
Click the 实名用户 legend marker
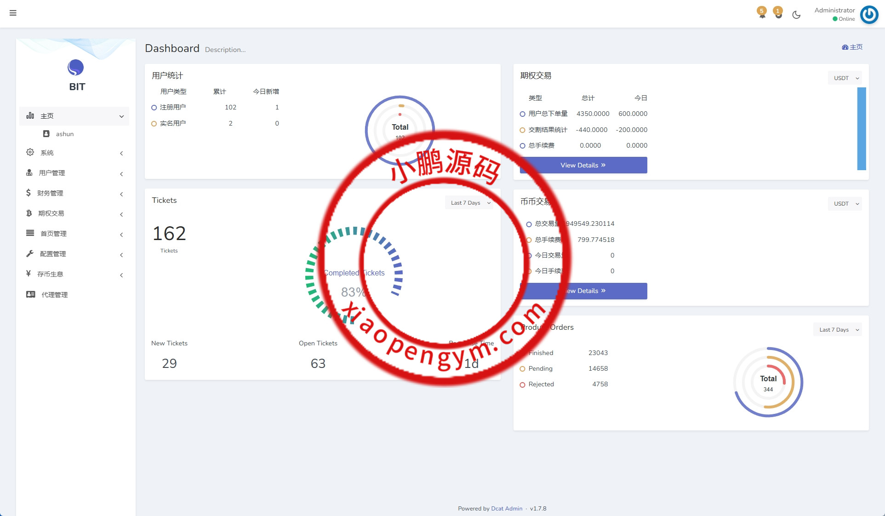click(x=154, y=124)
